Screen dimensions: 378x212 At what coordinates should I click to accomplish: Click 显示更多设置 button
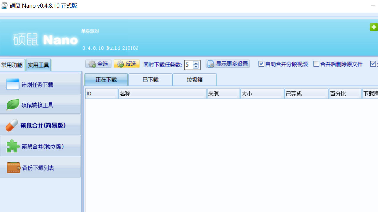(228, 64)
